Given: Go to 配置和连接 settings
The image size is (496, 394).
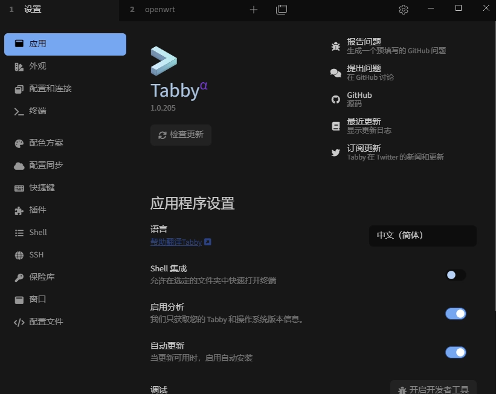Looking at the screenshot, I should pyautogui.click(x=65, y=89).
